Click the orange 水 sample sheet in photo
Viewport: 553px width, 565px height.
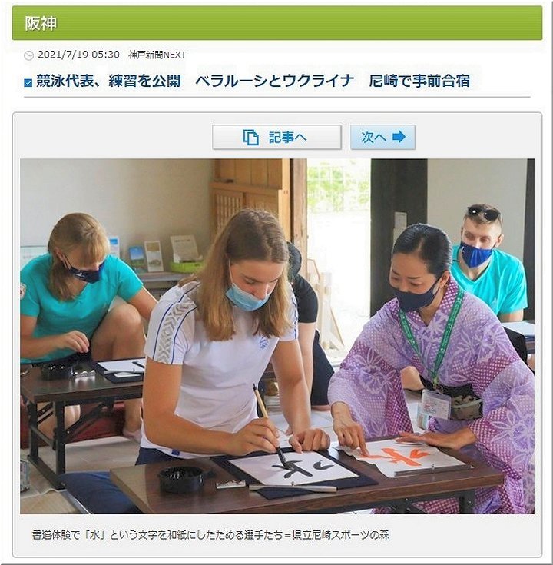tap(405, 456)
